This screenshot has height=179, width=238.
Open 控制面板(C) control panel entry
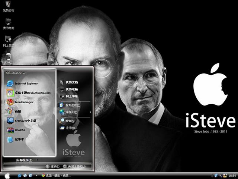point(70,105)
